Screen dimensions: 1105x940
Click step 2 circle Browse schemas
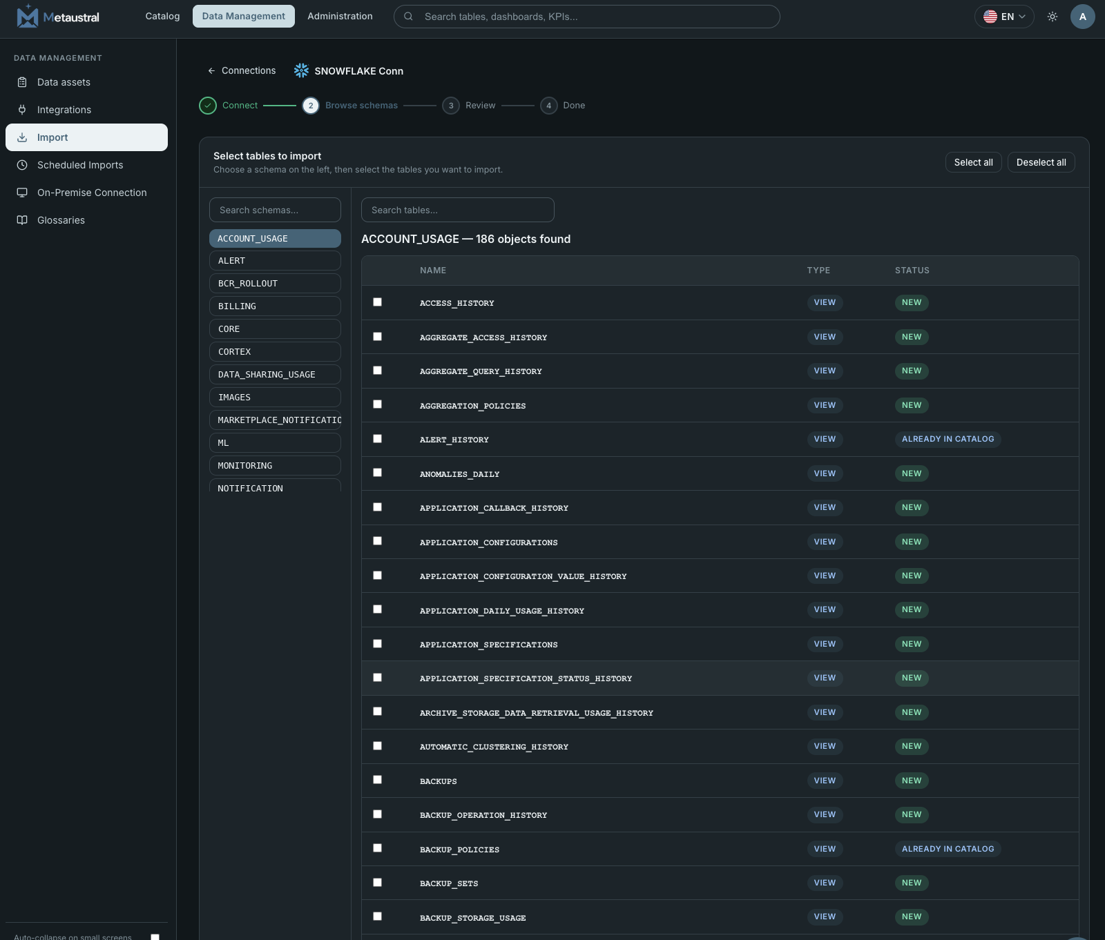coord(311,106)
